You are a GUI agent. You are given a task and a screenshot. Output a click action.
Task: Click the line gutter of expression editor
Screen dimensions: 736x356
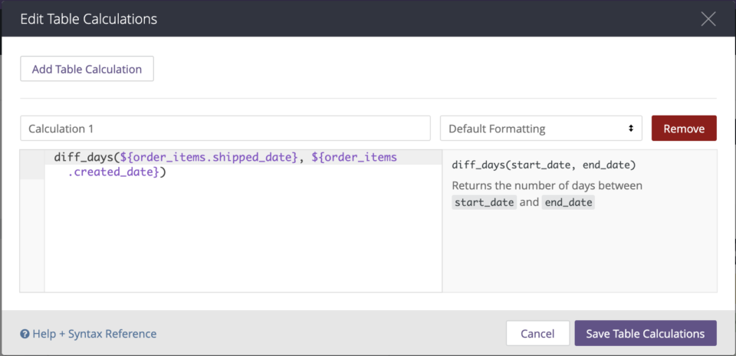(x=32, y=221)
